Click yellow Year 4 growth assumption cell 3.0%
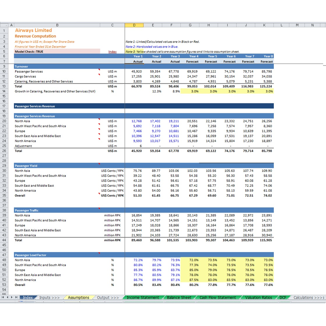The width and height of the screenshot is (326, 326). pos(190,91)
